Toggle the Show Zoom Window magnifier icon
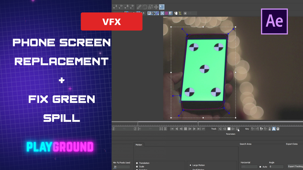Screen dimensions: 303x170 170,13
